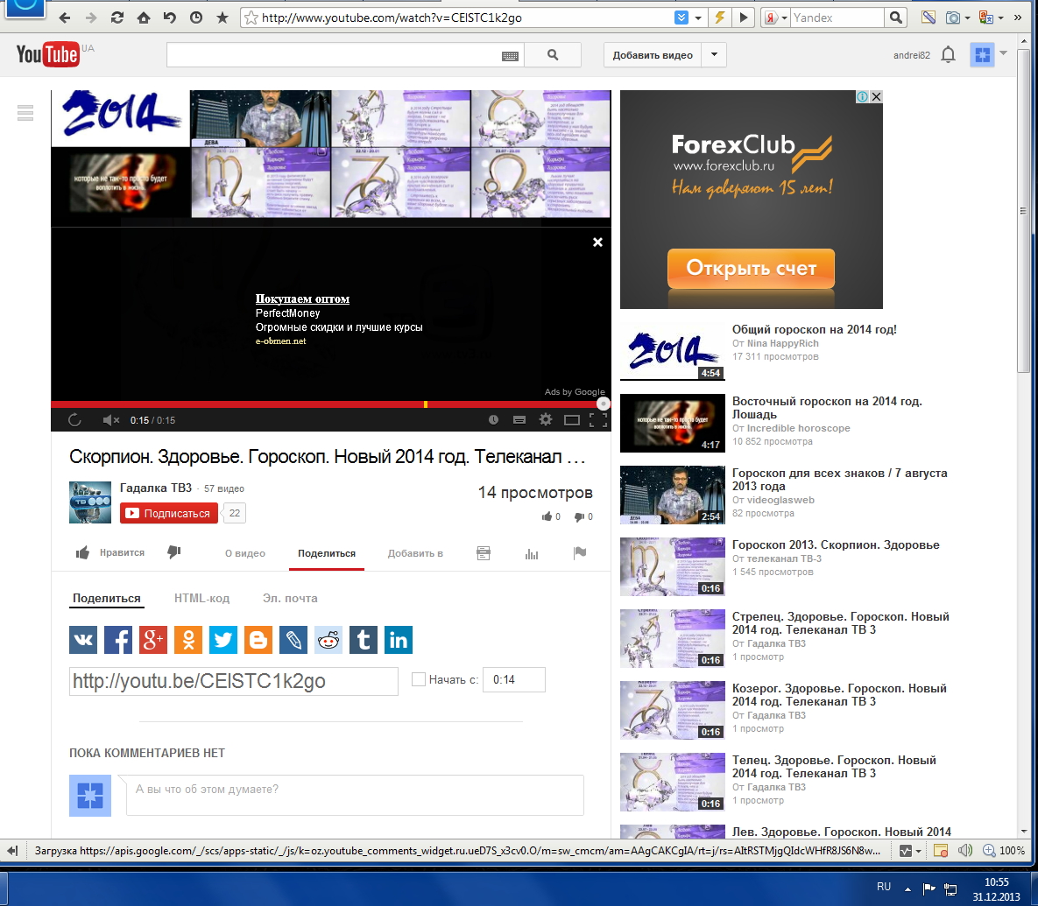The image size is (1038, 906).
Task: Click the 'Нравится' like button
Action: click(x=110, y=553)
